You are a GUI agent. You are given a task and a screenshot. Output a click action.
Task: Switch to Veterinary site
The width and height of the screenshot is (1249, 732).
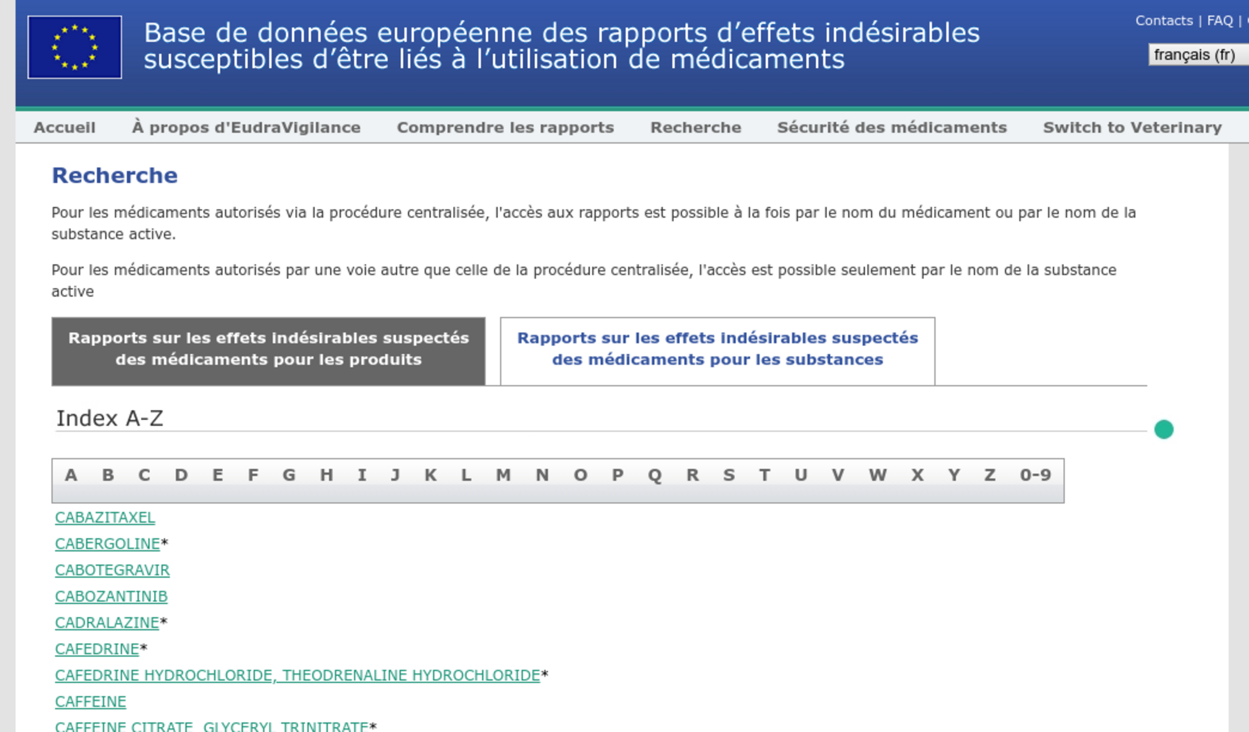[1132, 128]
